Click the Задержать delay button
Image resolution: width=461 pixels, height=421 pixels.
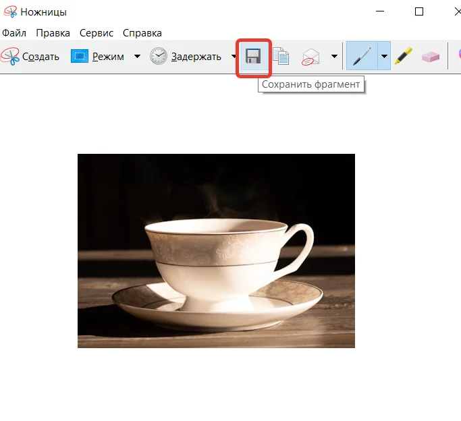point(186,56)
